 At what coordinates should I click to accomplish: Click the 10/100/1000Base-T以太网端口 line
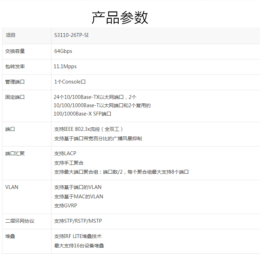pos(102,105)
